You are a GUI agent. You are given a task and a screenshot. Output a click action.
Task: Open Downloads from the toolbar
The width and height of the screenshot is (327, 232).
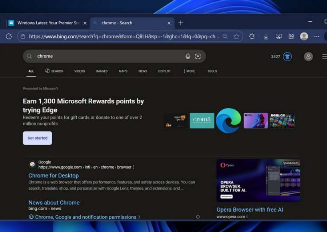click(x=266, y=36)
